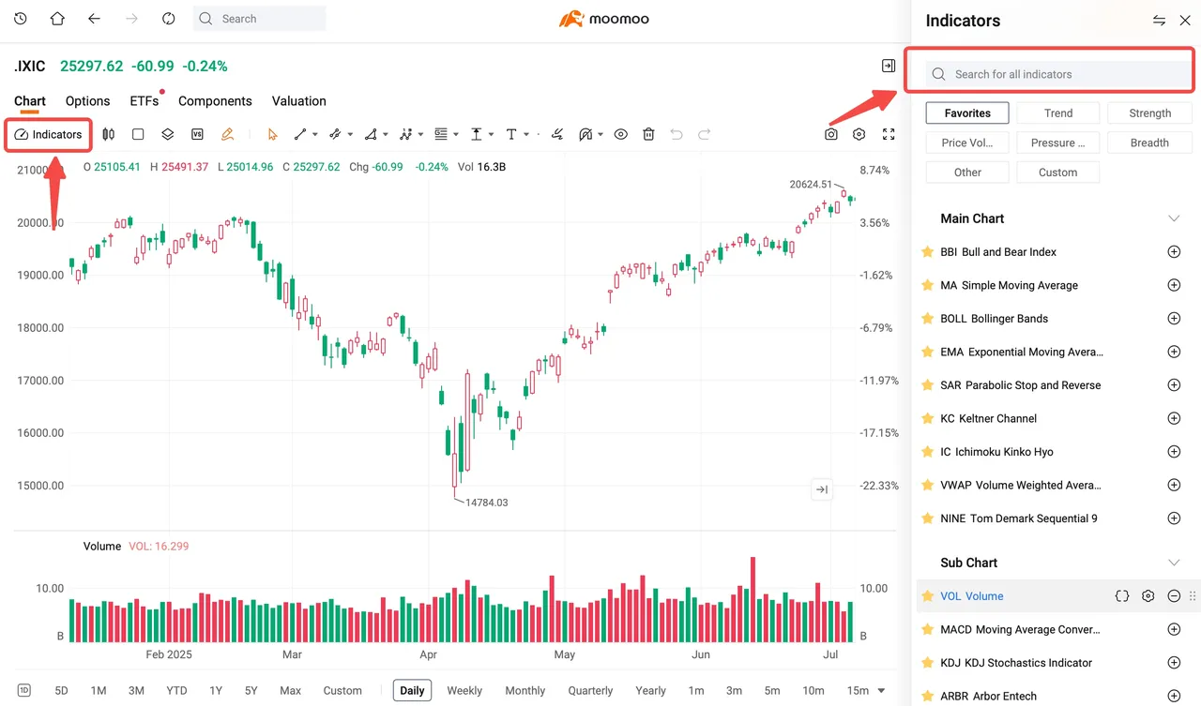1201x706 pixels.
Task: Add the MA Simple Moving Average indicator
Action: point(1173,285)
